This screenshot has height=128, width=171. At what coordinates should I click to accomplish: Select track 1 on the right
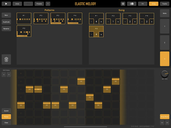pyautogui.click(x=165, y=26)
